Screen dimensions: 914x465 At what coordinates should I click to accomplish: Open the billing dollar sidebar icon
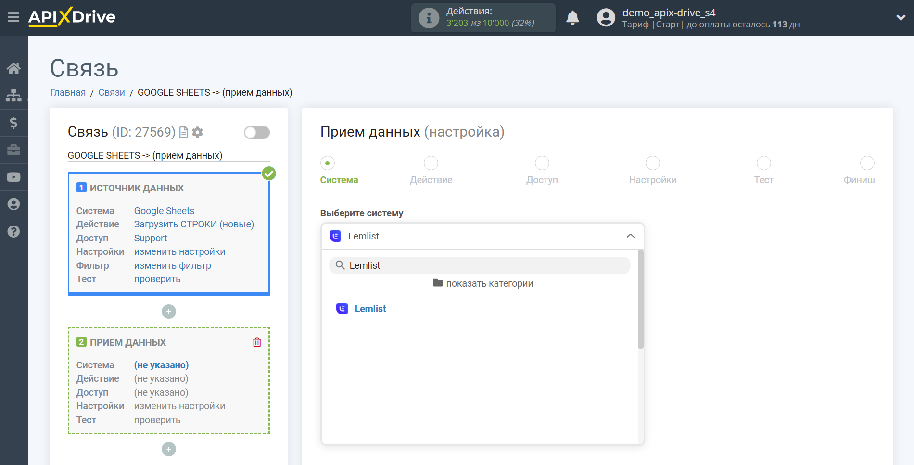click(13, 123)
